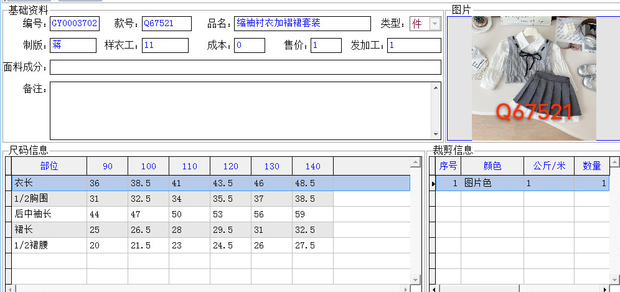Click the 样衣工 field with 11
Screen dimensions: 620x292
click(166, 45)
